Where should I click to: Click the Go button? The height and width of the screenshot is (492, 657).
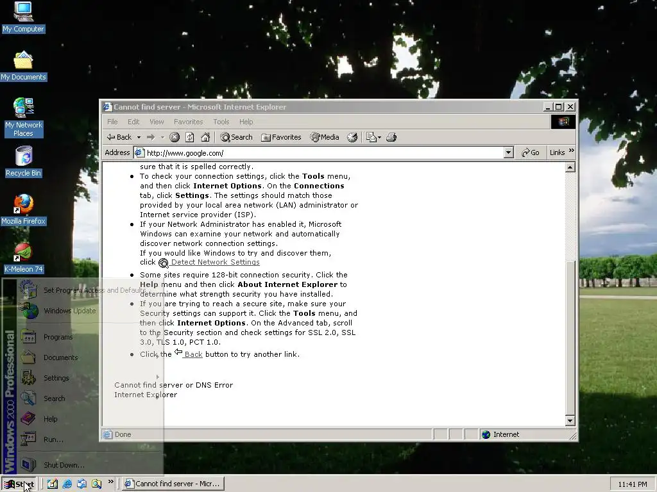point(531,152)
